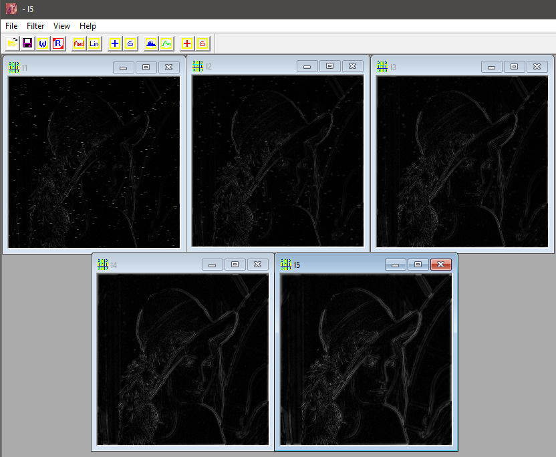Click the edge image inside window I3
Viewport: 556px width, 457px height.
462,161
